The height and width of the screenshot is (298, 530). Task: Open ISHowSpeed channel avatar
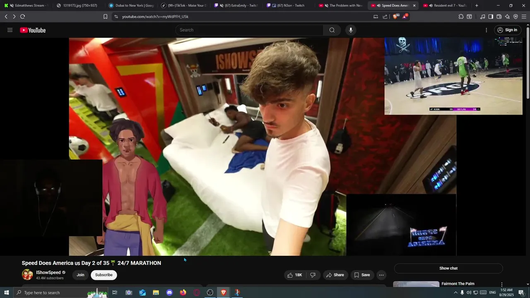(x=27, y=275)
